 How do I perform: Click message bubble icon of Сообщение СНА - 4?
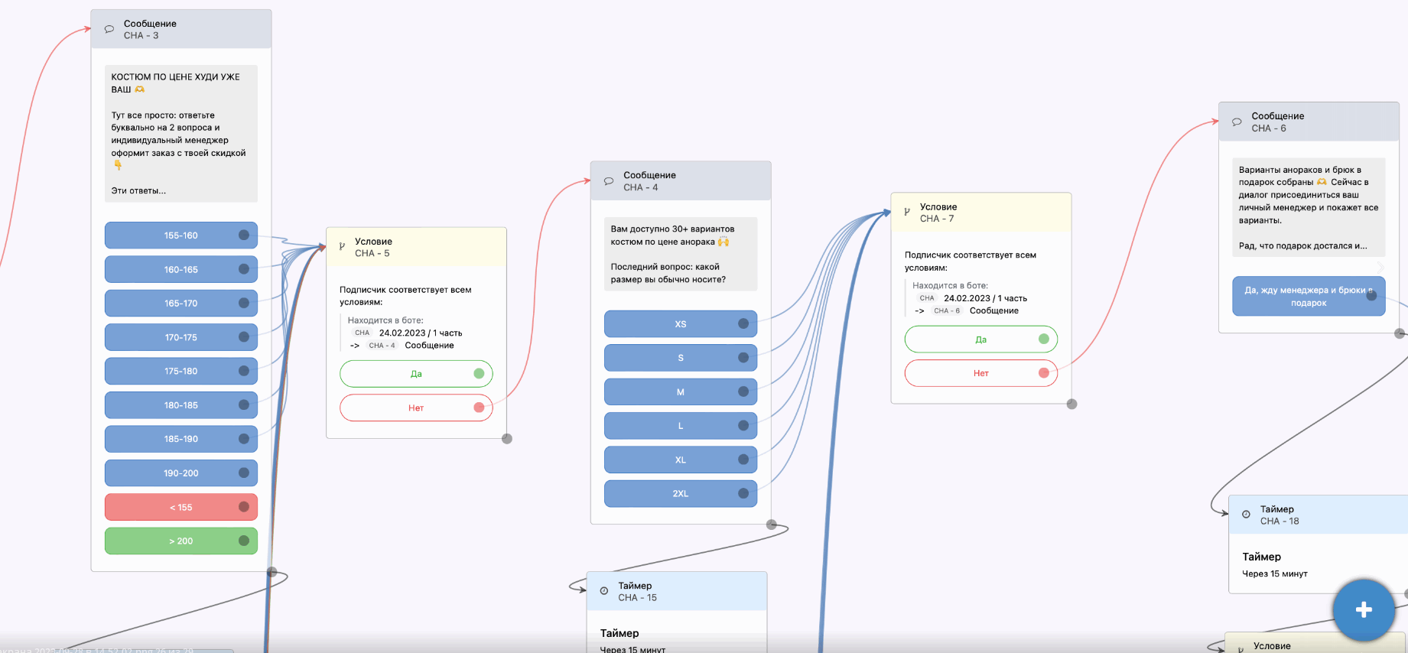[609, 181]
